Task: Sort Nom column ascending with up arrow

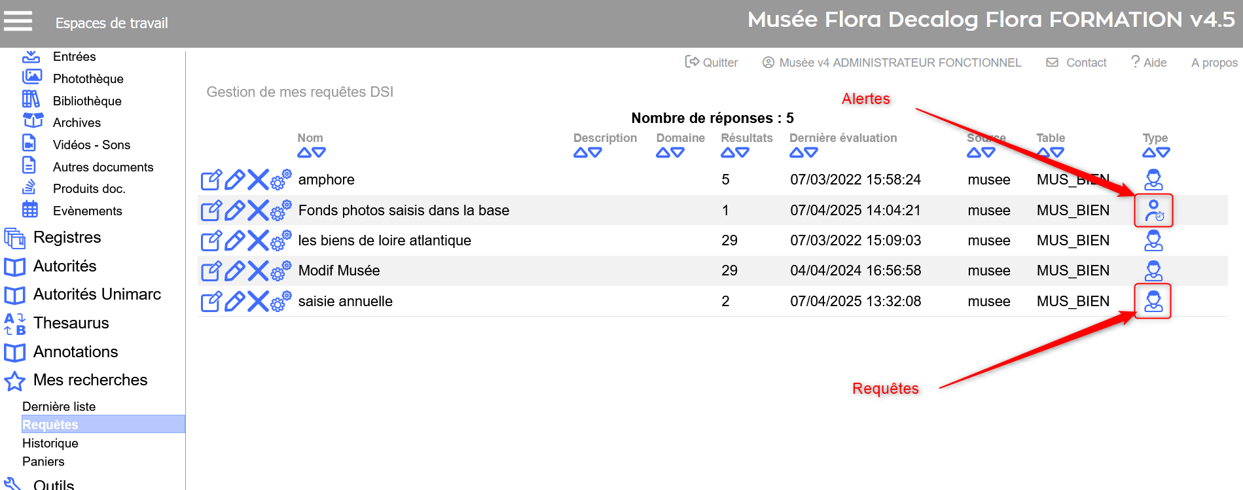Action: pyautogui.click(x=304, y=153)
